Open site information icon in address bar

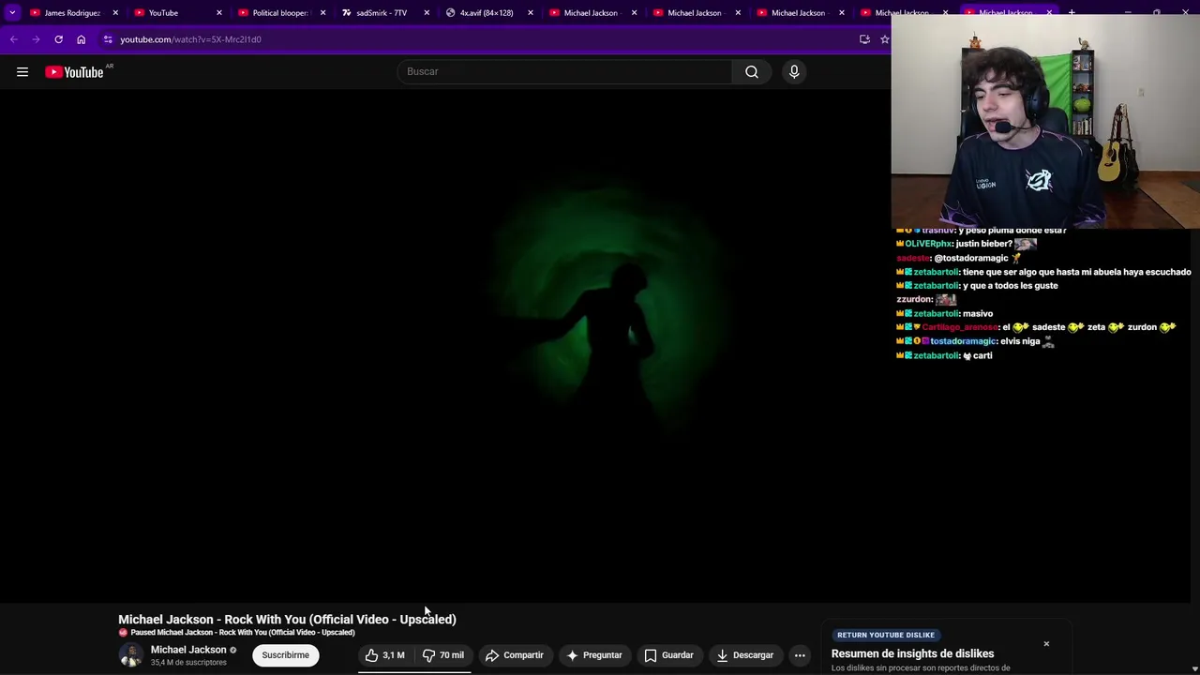click(108, 39)
